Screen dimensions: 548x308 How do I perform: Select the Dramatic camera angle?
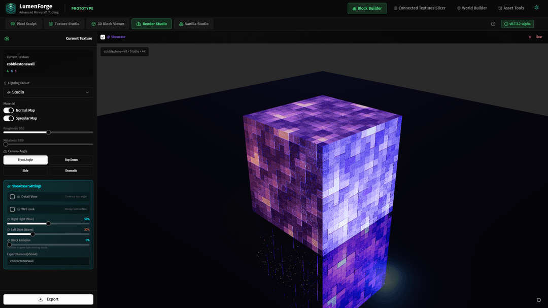[x=71, y=170]
